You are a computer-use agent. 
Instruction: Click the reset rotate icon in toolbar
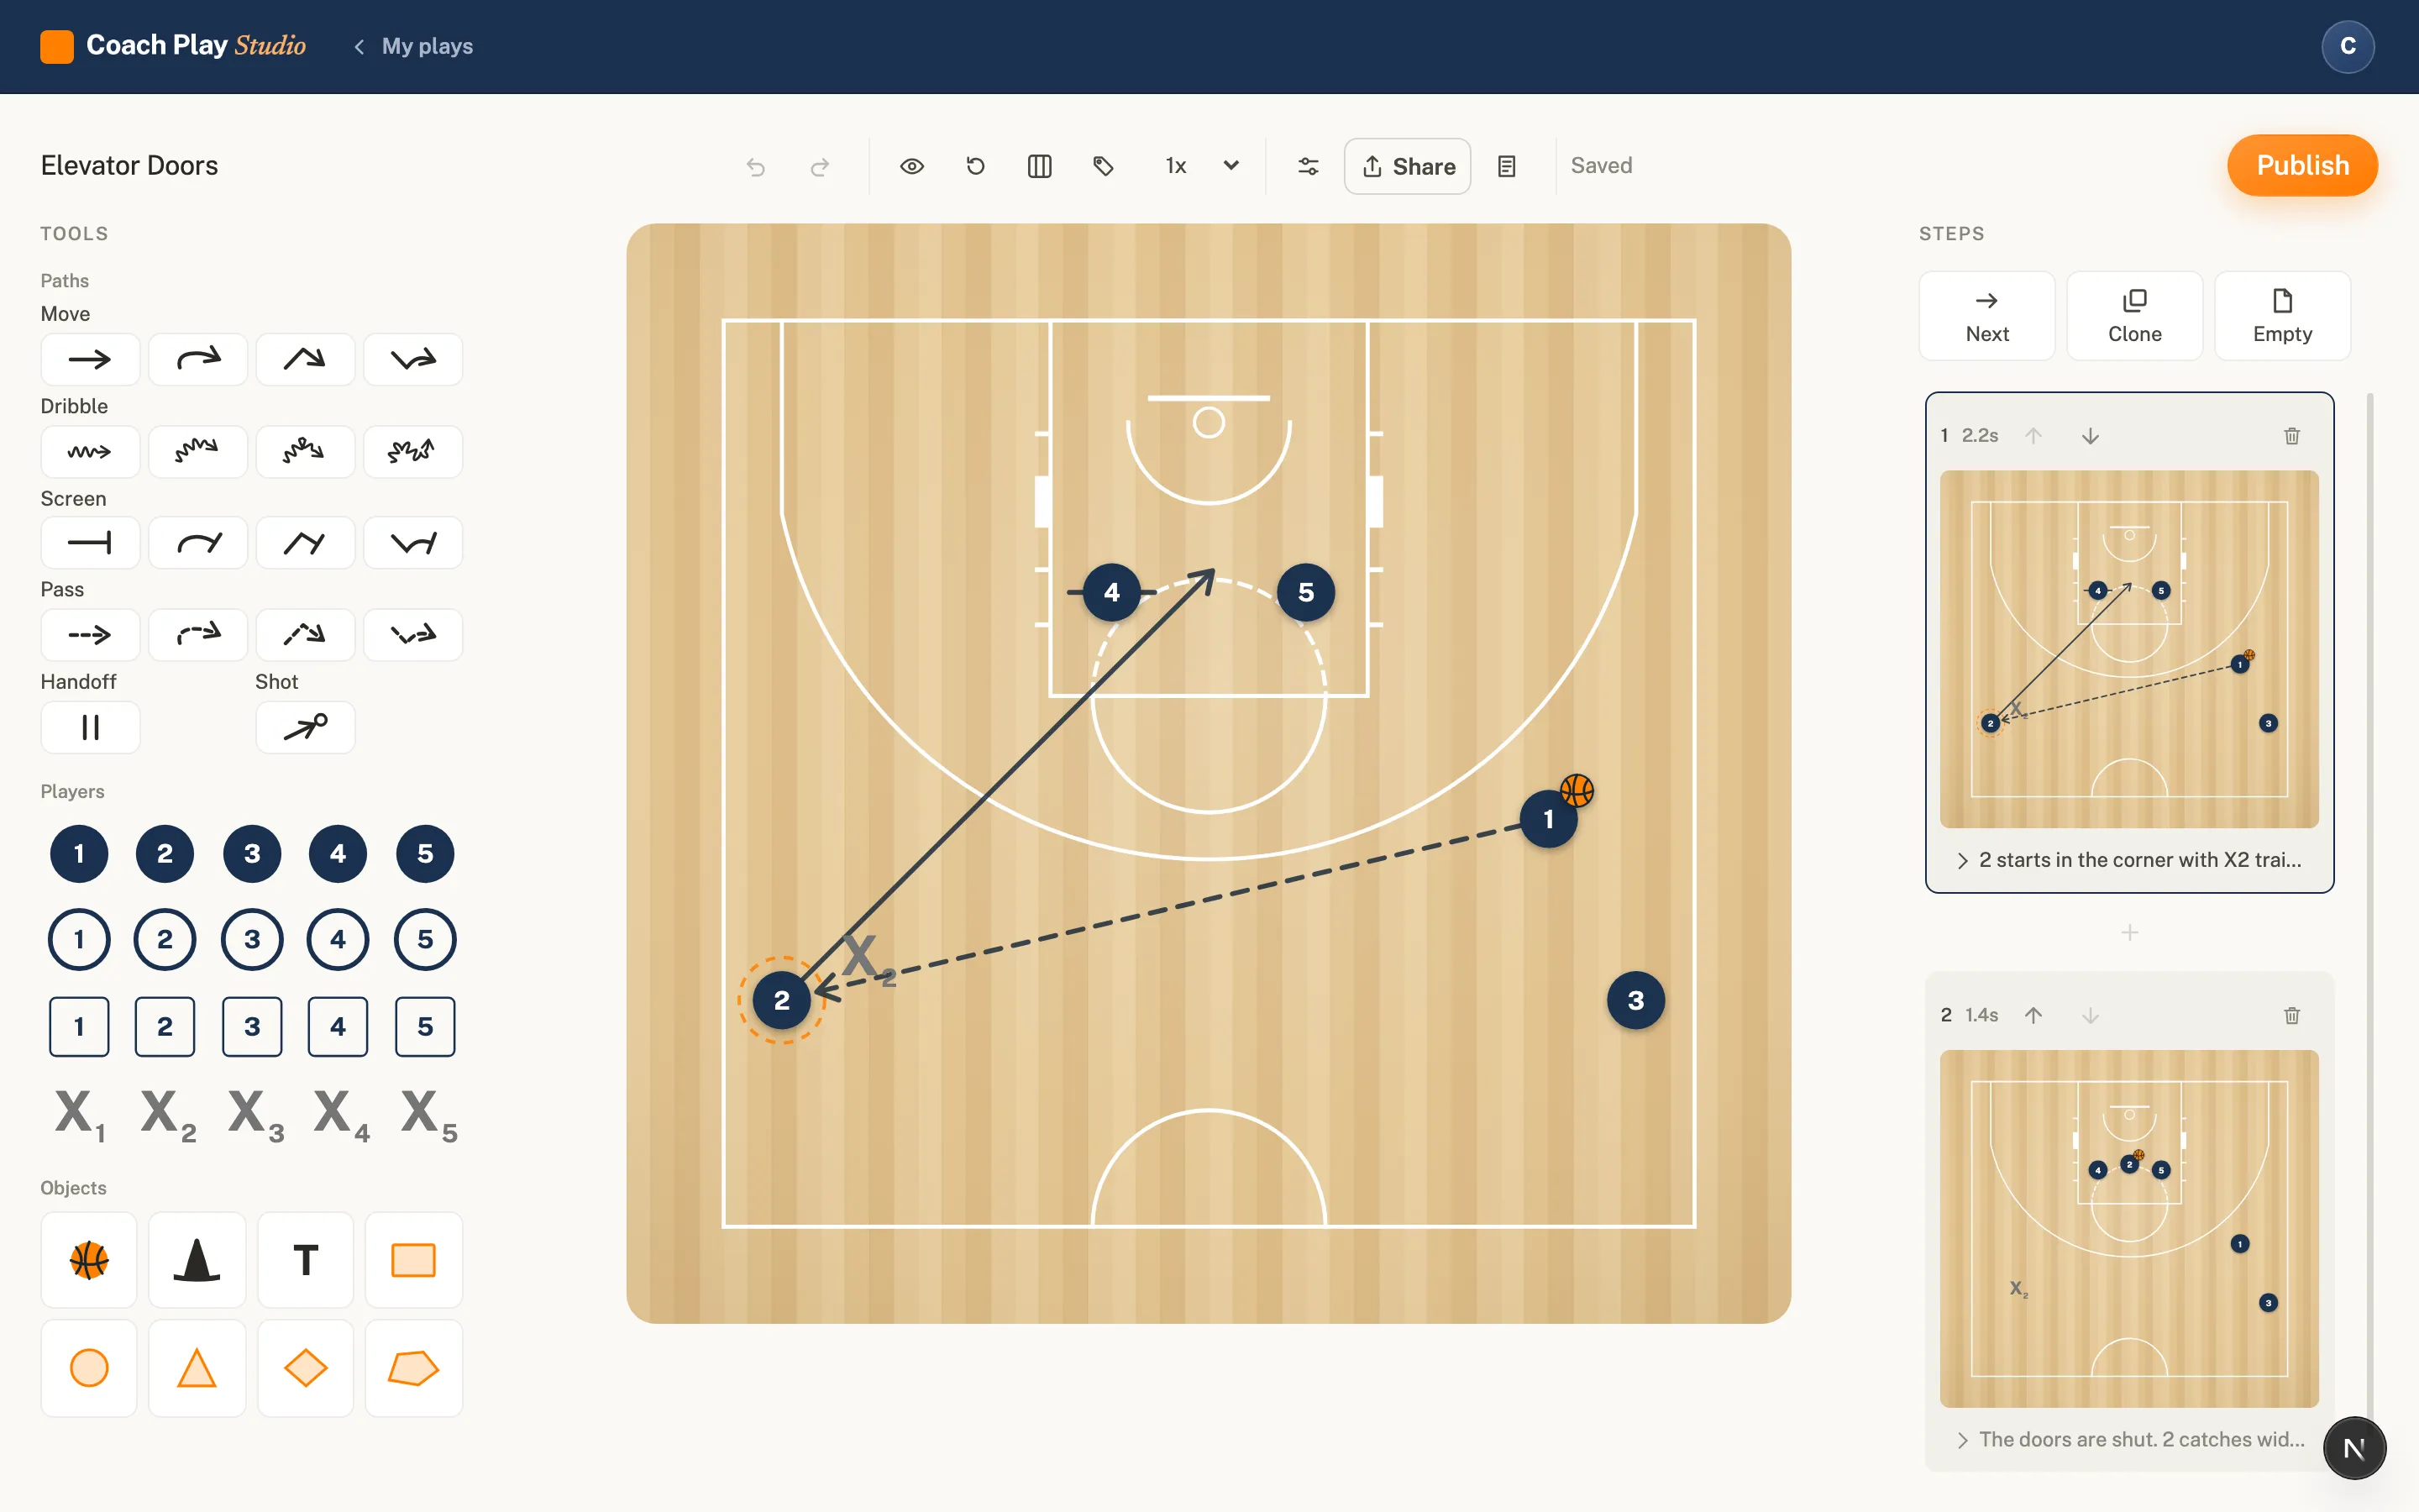point(976,166)
